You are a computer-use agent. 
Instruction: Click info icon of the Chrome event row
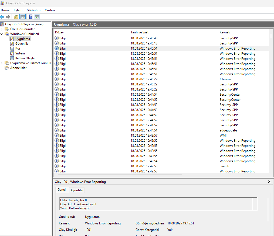point(57,79)
